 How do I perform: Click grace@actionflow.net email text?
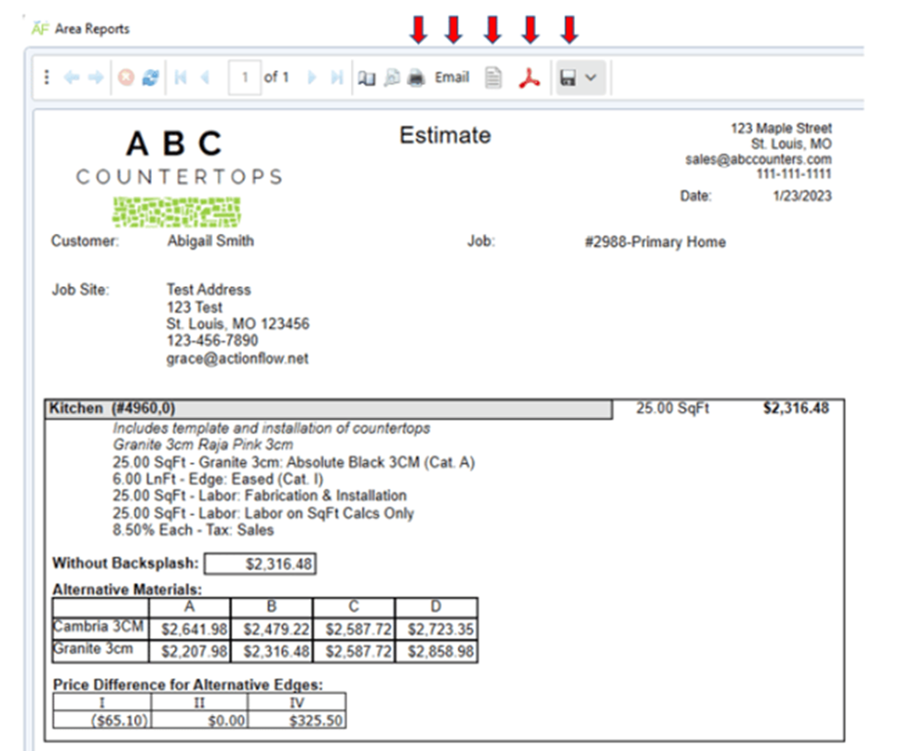coord(237,359)
